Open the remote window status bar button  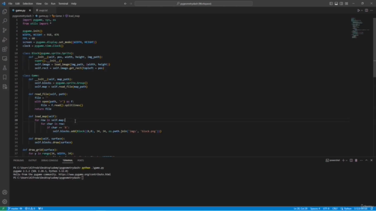(x=4, y=209)
